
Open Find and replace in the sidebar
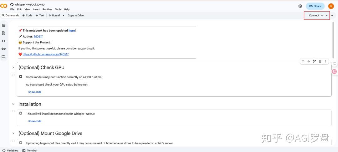pos(3,33)
